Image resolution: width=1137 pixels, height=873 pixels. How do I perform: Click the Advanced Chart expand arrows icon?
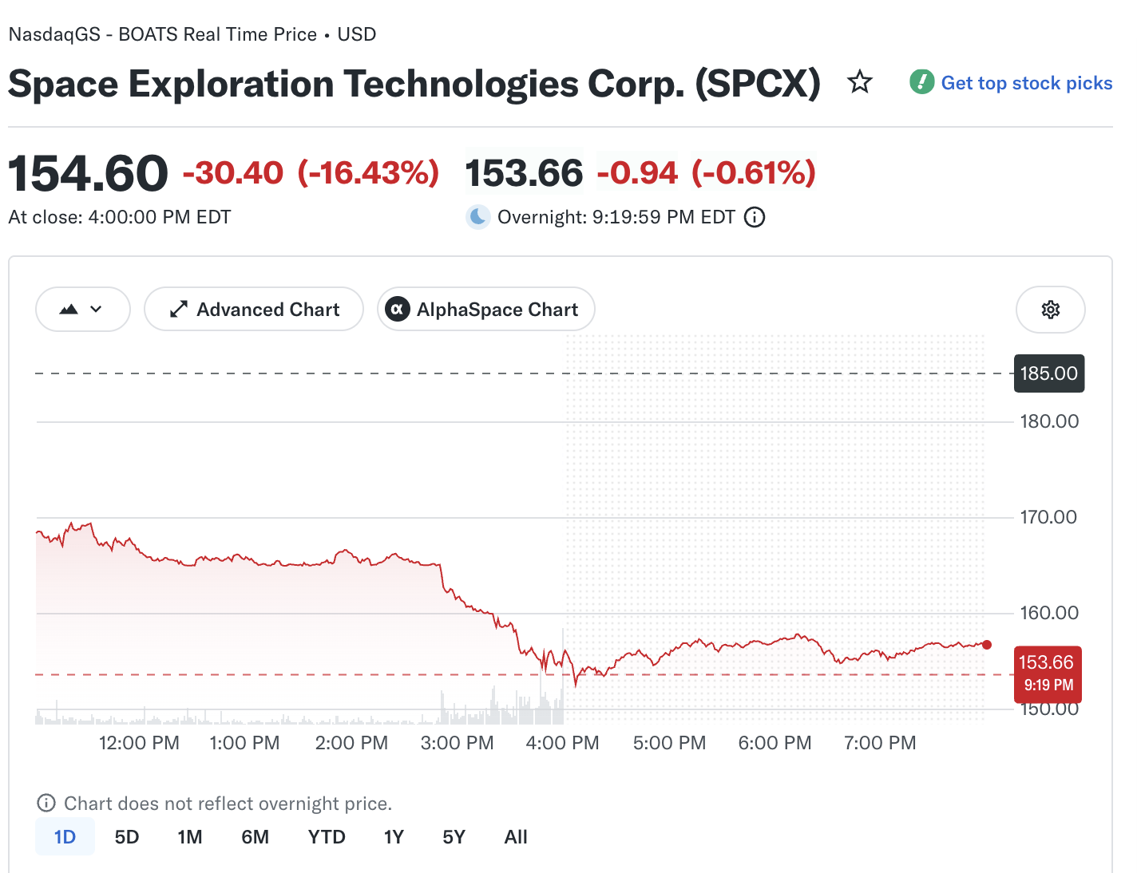(179, 310)
